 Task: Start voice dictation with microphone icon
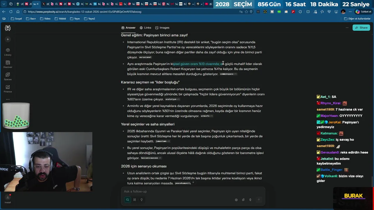[250, 200]
